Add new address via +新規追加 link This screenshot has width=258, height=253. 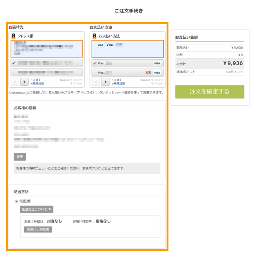click(x=37, y=84)
